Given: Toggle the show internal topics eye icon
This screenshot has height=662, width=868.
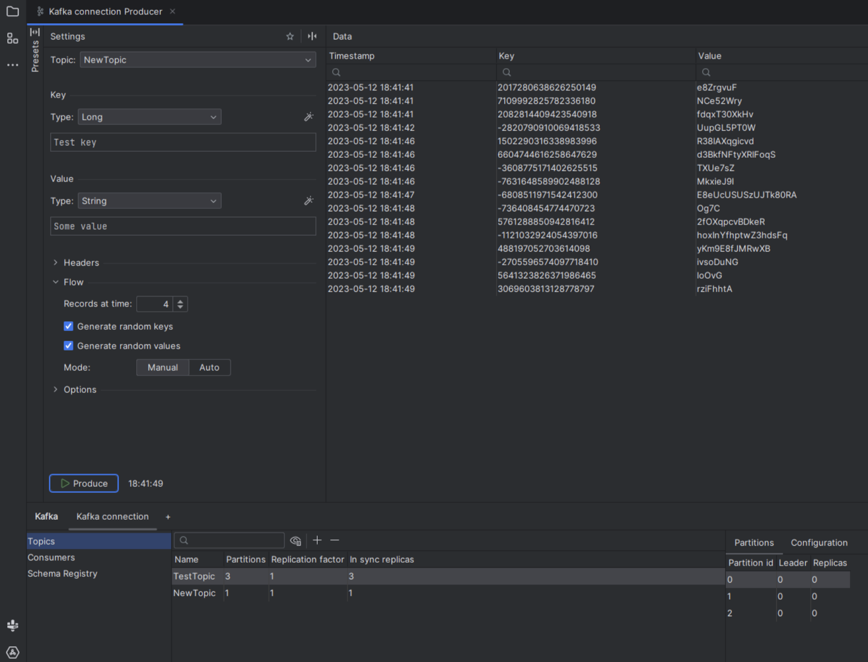Looking at the screenshot, I should point(296,540).
